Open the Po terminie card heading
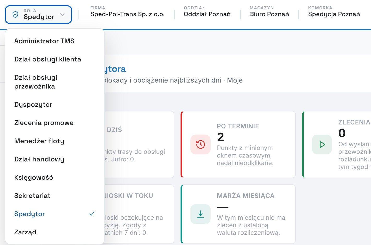371x245 pixels. tap(238, 126)
